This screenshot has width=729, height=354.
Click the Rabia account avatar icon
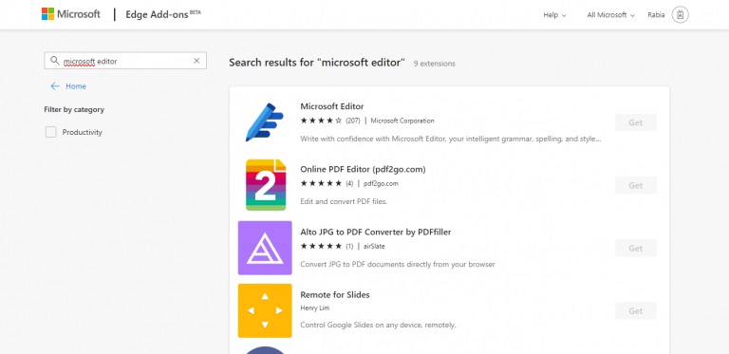coord(681,15)
